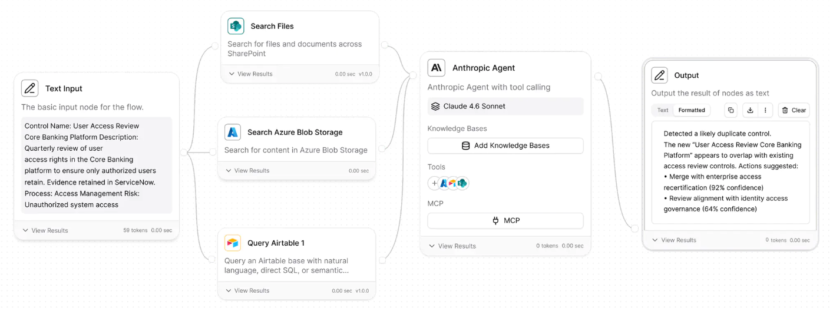Click the v1.0.0 label on Search Files

coord(365,74)
